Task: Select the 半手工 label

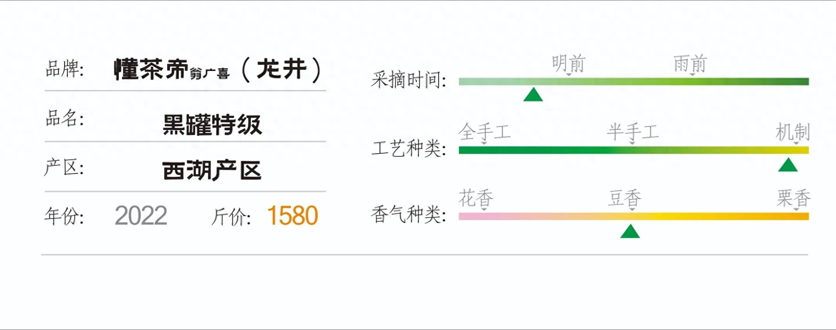Action: [x=632, y=132]
